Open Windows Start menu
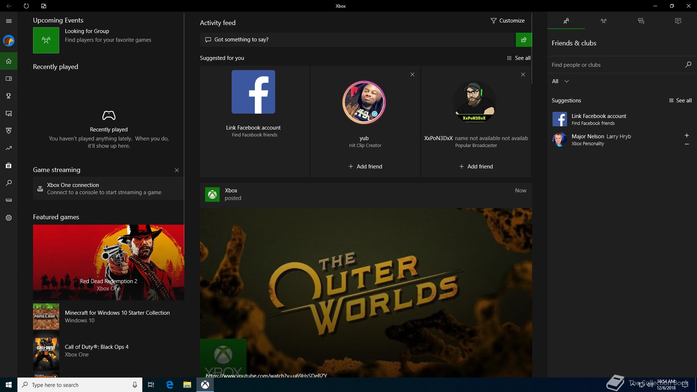697x392 pixels. coord(9,385)
